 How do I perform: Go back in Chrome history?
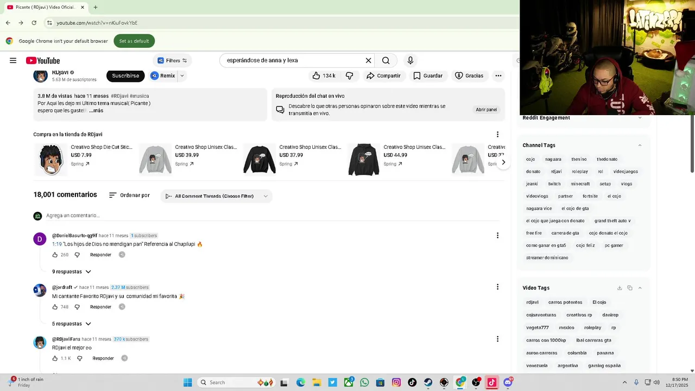point(8,23)
